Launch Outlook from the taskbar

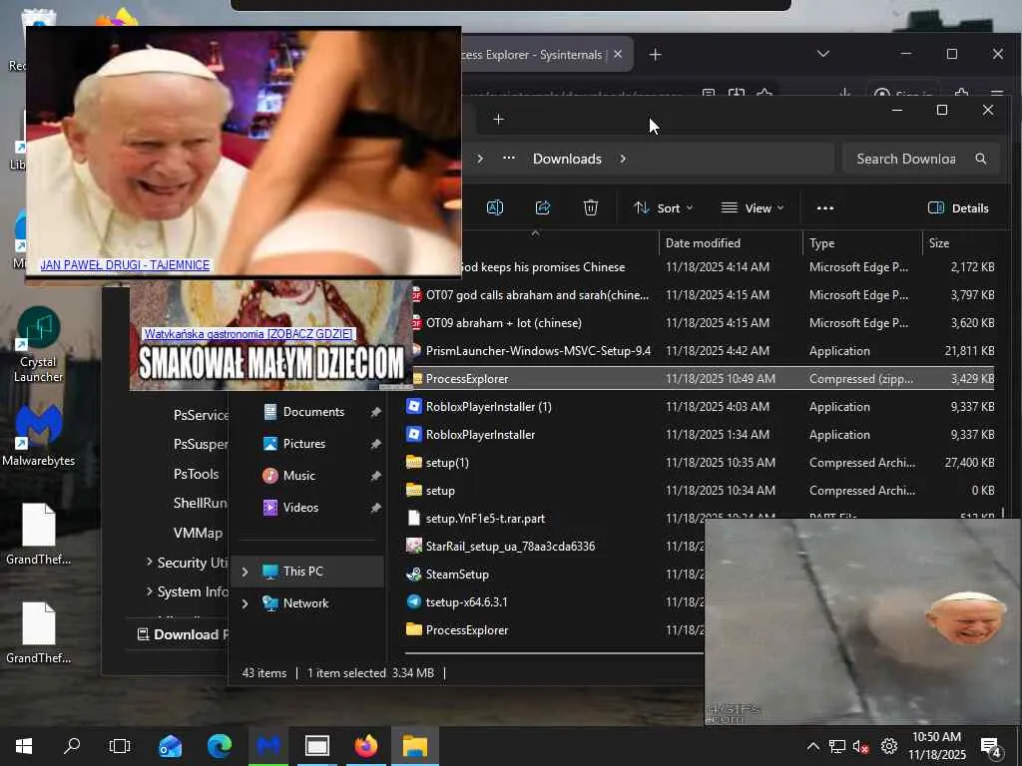[x=170, y=746]
